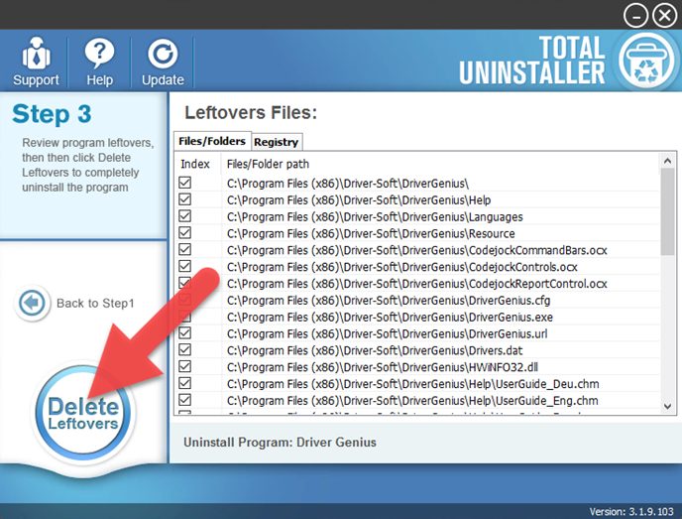Click the Delete Leftovers button

[82, 412]
